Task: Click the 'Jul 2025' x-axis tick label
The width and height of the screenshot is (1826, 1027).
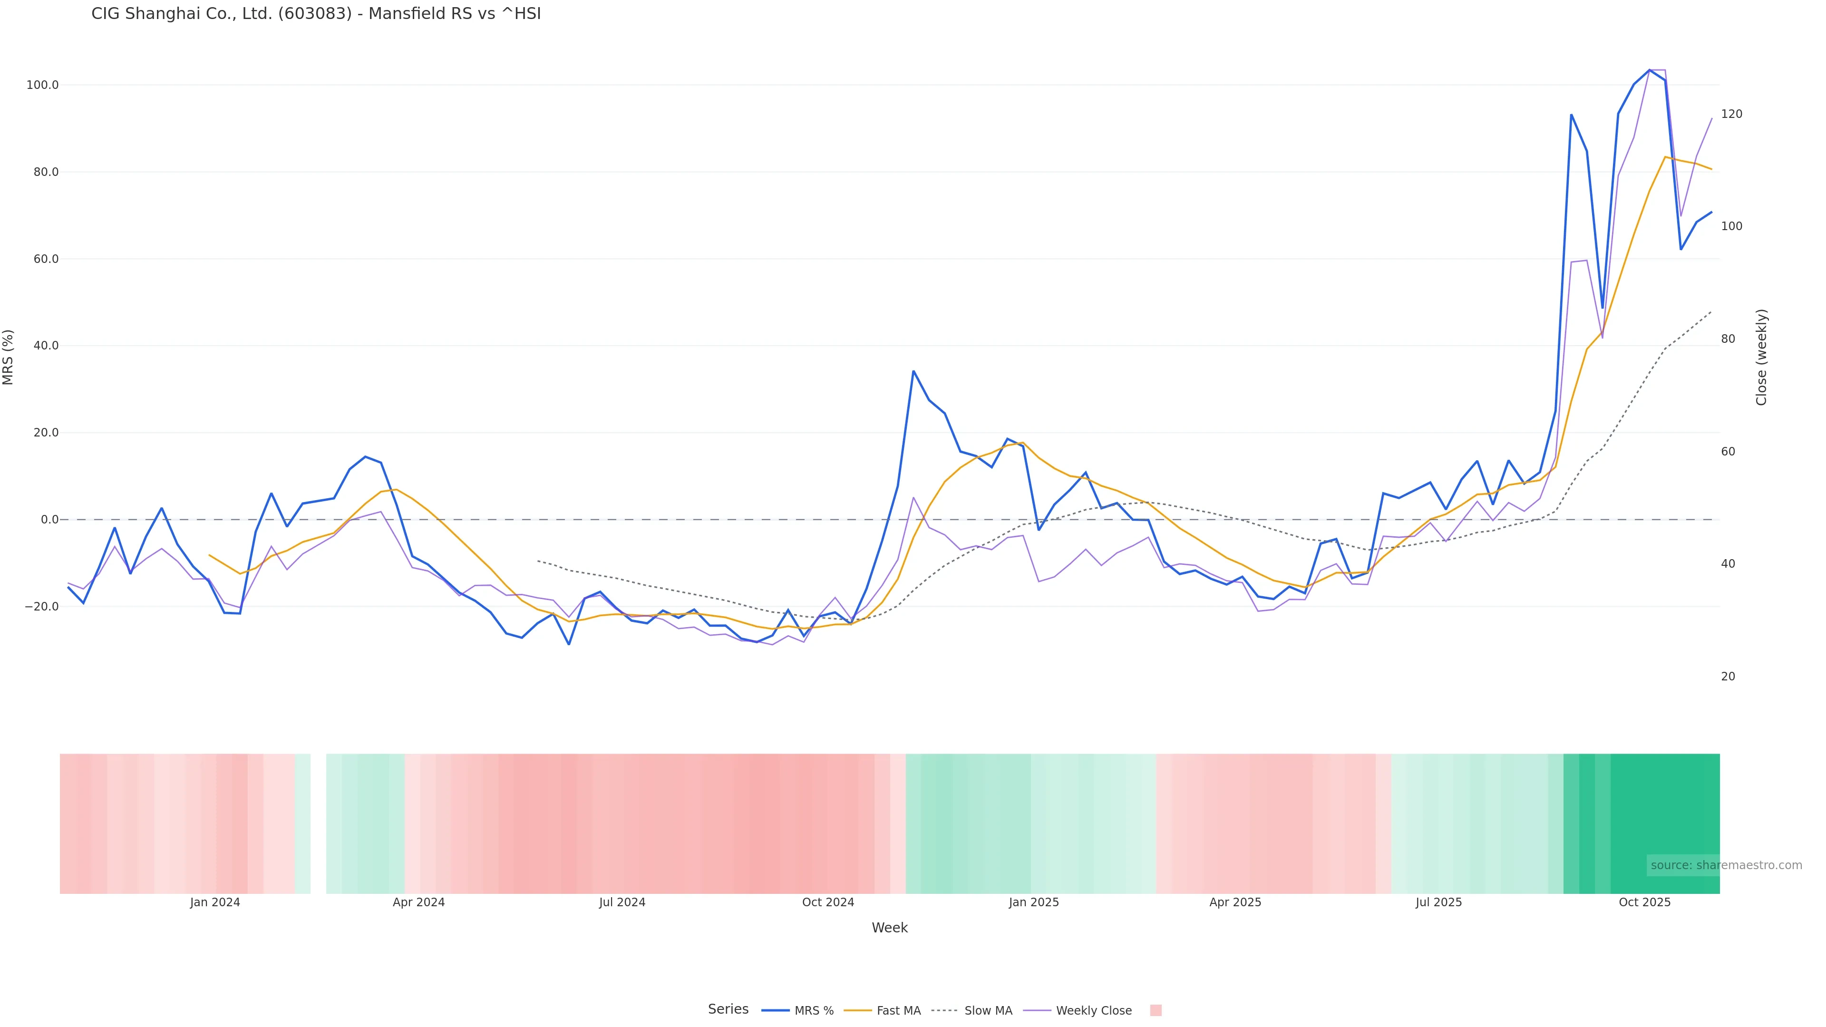Action: 1438,902
